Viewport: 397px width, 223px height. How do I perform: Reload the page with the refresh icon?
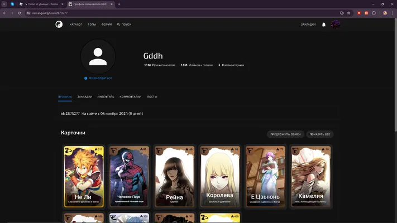(x=19, y=13)
